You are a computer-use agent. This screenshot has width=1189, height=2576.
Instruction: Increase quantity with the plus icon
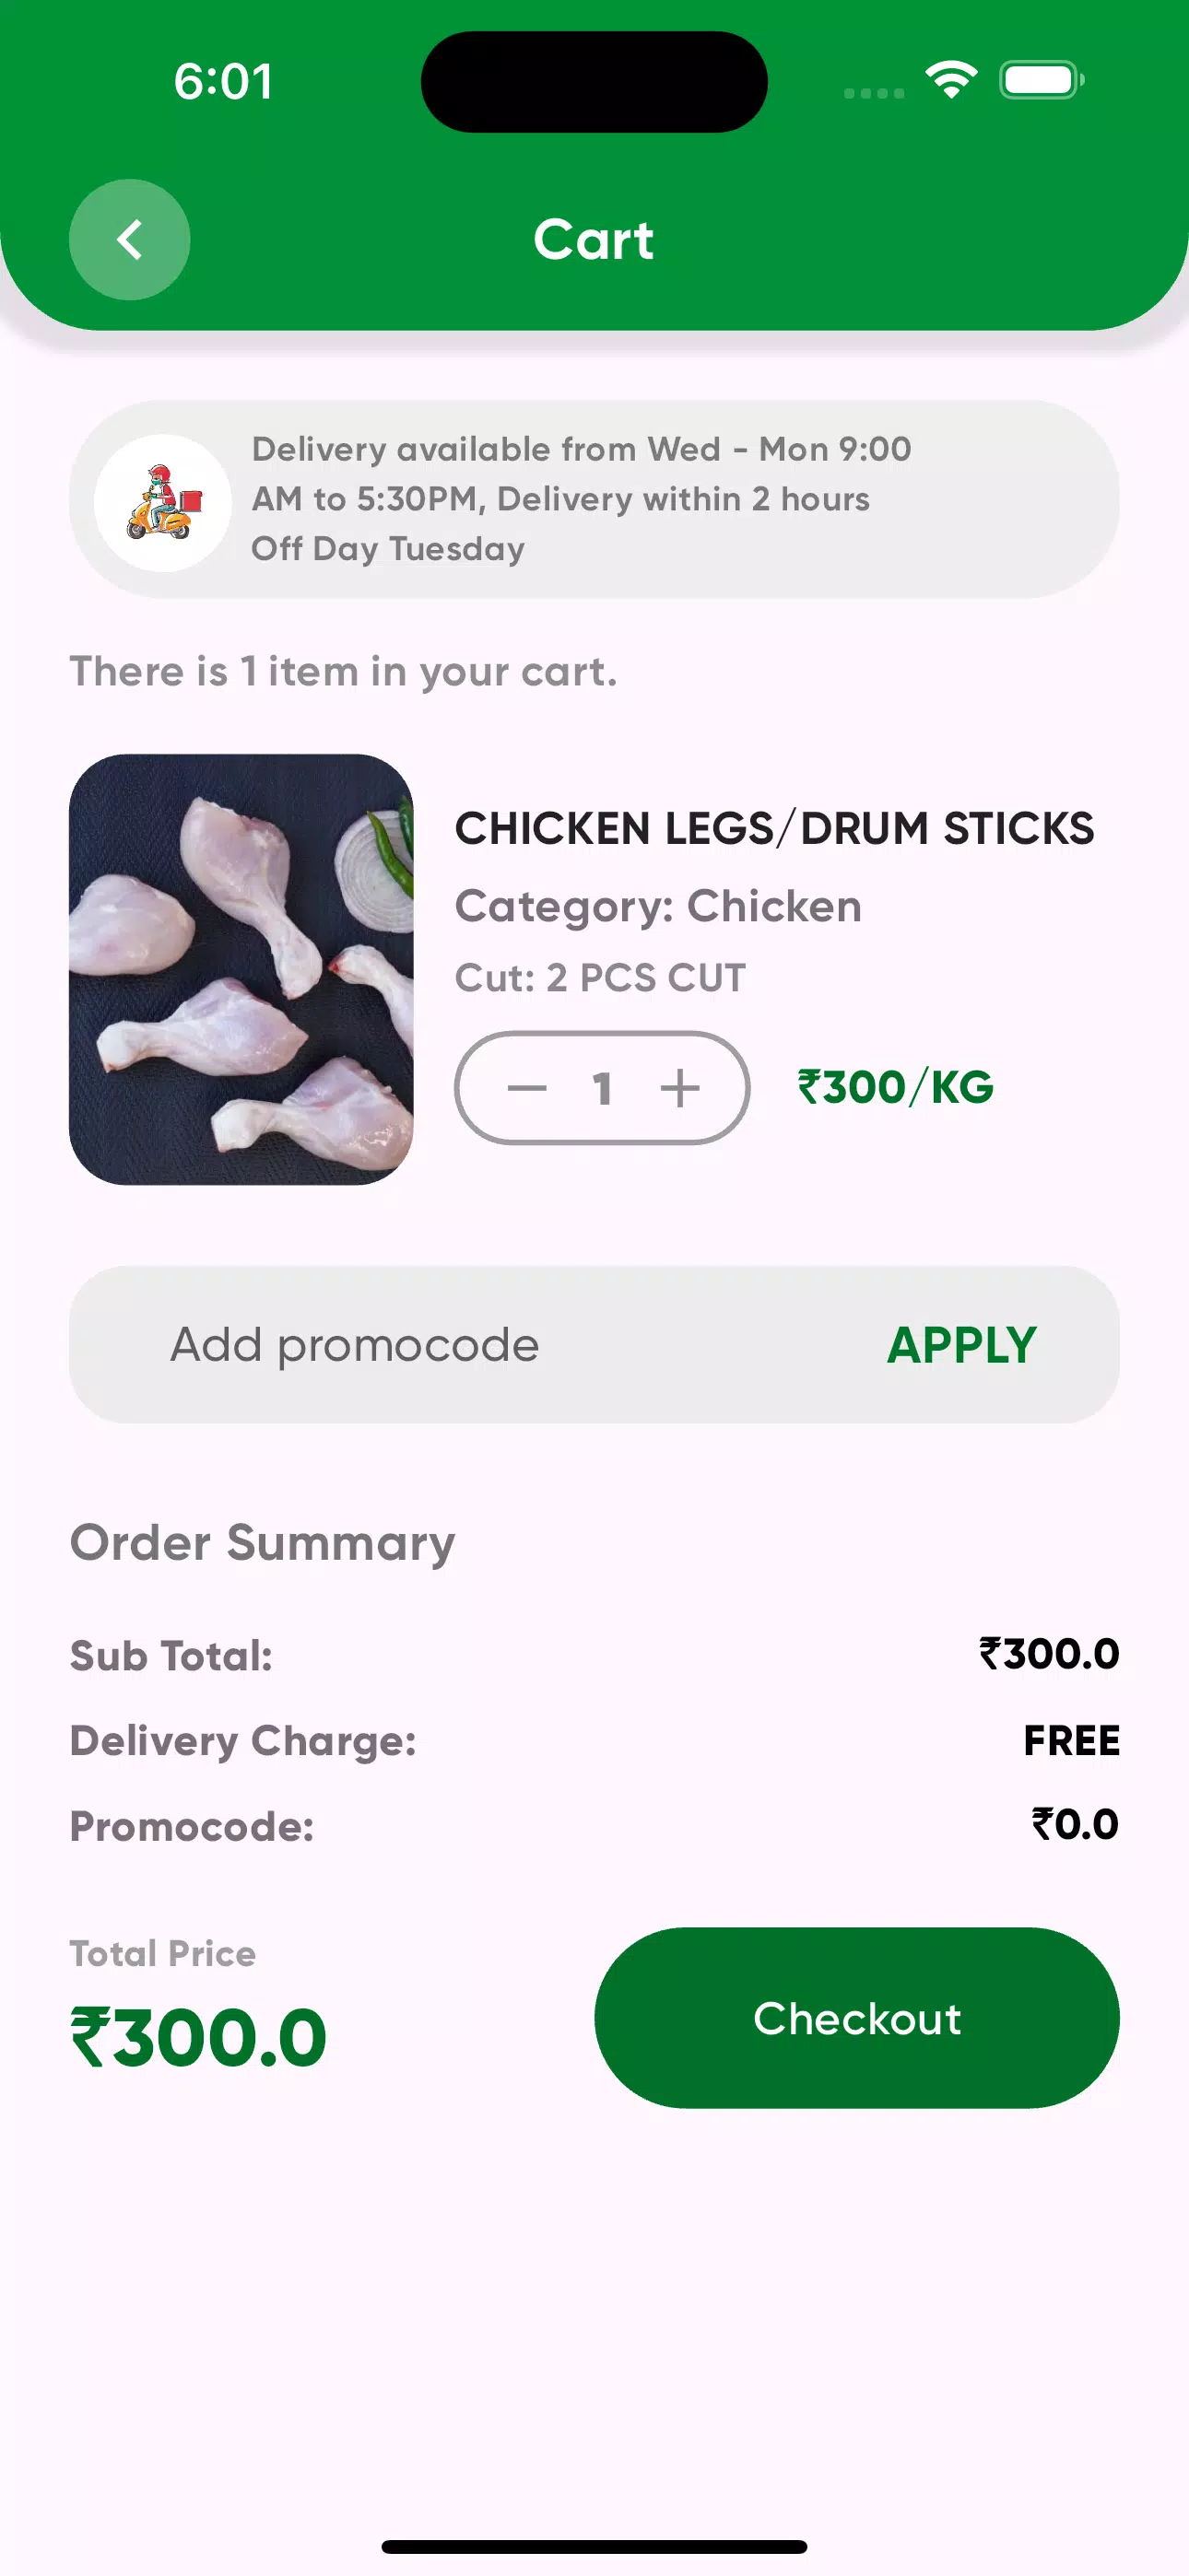pos(679,1088)
